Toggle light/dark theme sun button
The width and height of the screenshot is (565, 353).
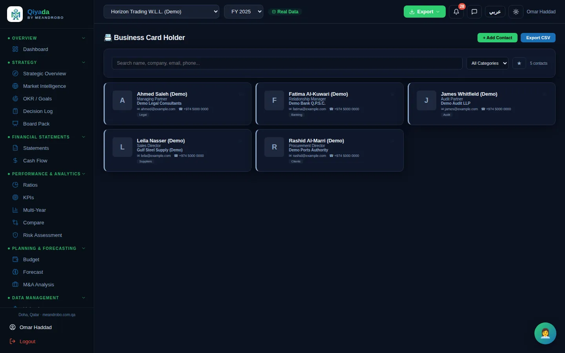(516, 12)
